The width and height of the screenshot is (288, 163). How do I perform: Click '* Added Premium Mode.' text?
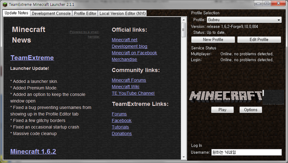(34, 88)
